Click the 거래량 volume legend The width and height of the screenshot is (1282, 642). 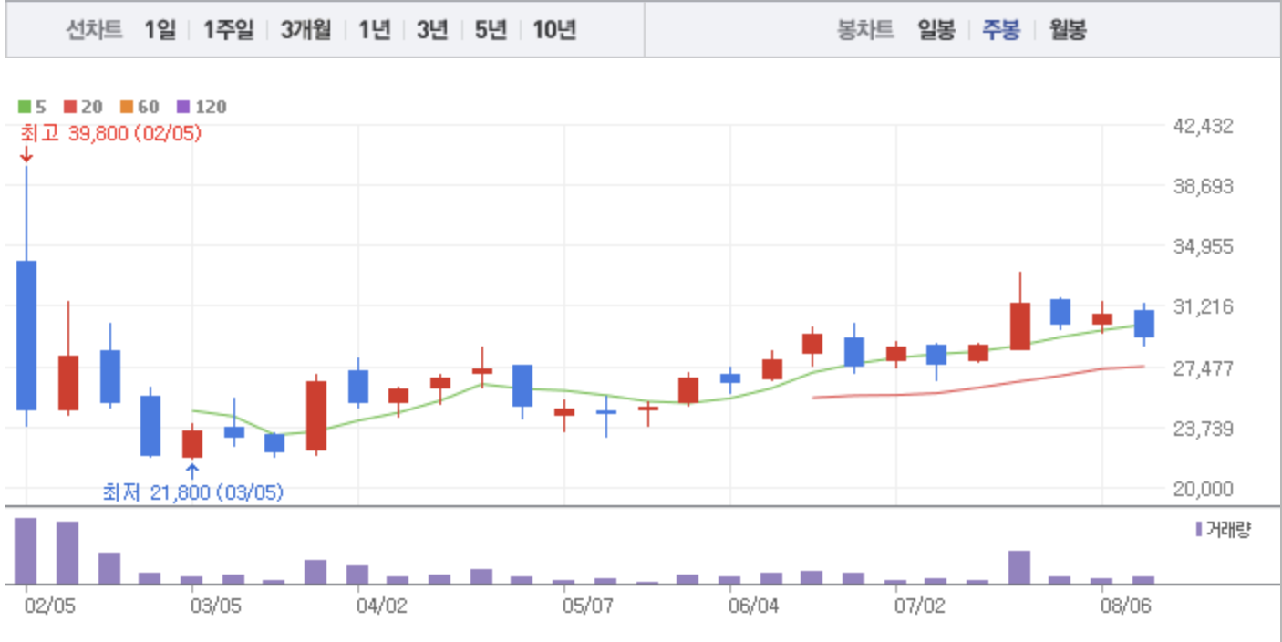click(x=1223, y=529)
